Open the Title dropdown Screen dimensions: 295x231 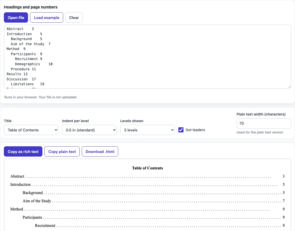pos(31,130)
